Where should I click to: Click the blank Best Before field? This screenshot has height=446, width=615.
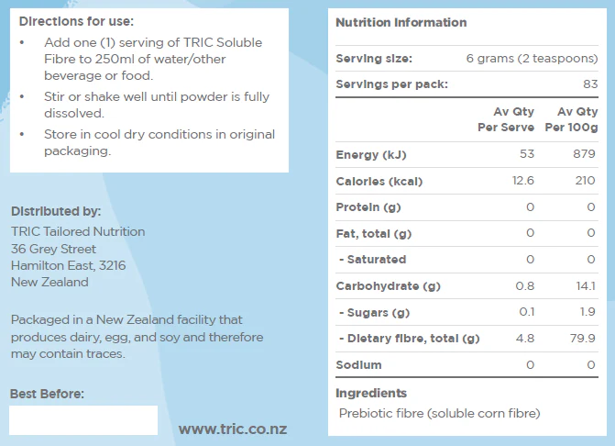point(83,420)
